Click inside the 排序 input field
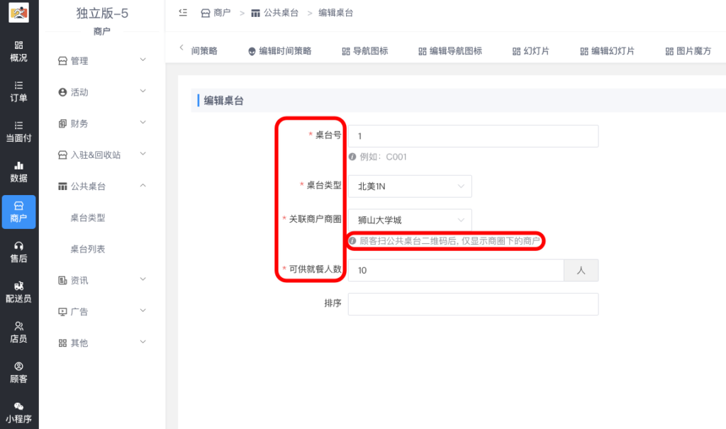The width and height of the screenshot is (726, 429). tap(473, 303)
